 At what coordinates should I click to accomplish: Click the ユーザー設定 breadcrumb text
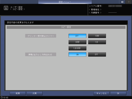16,7
